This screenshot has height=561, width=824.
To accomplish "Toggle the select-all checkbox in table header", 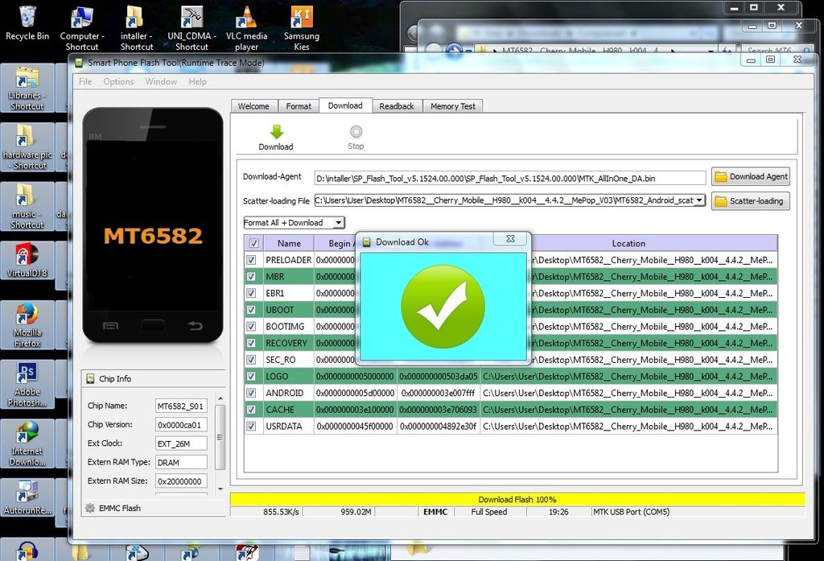I will pos(254,243).
